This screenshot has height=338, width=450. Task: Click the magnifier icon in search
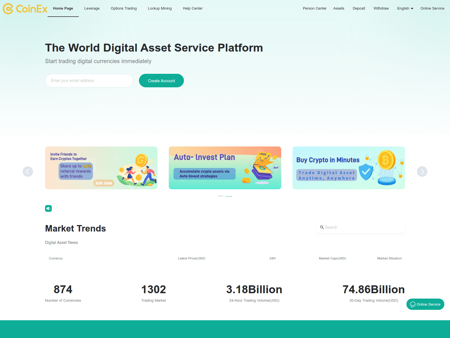[322, 227]
